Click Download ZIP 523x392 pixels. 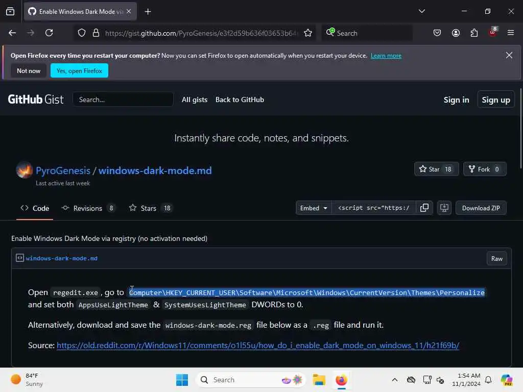click(x=481, y=208)
